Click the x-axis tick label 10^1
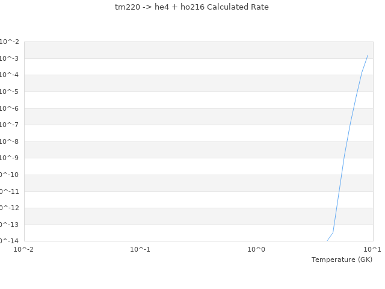Screen dimensions: 385x289 coord(372,249)
